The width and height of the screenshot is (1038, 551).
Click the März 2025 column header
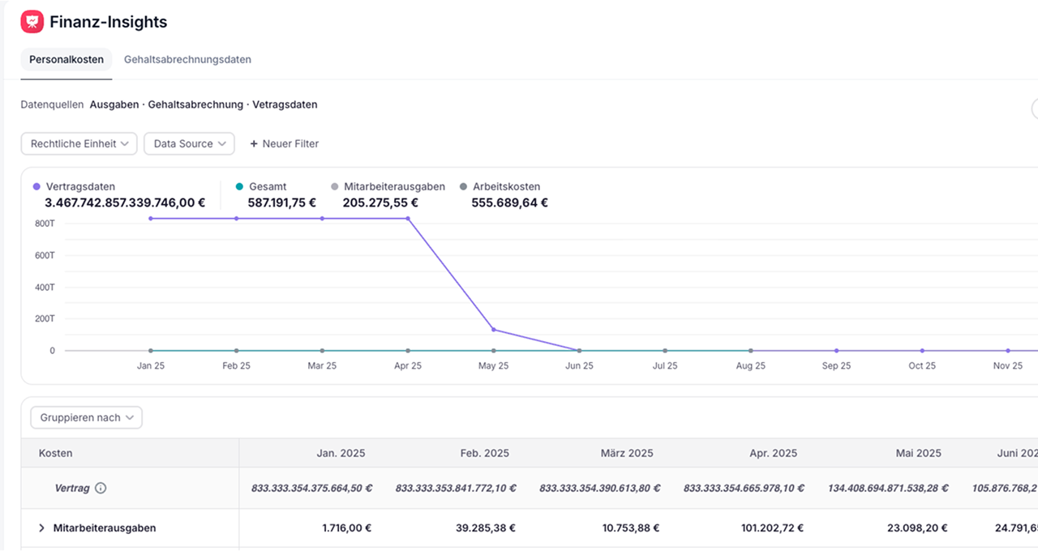pyautogui.click(x=628, y=454)
